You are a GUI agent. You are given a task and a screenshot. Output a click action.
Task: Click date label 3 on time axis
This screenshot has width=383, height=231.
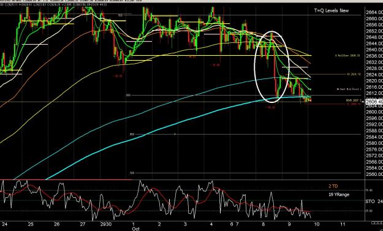(186, 224)
